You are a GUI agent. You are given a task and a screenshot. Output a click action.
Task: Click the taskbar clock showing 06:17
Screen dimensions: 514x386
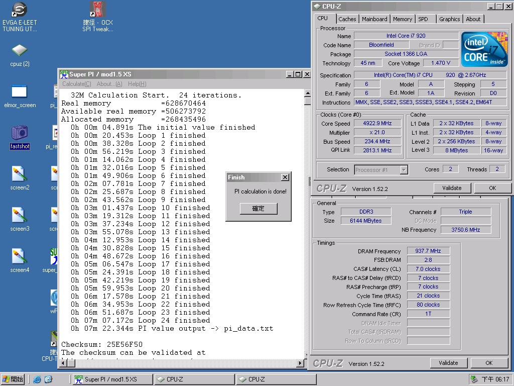[x=495, y=379]
